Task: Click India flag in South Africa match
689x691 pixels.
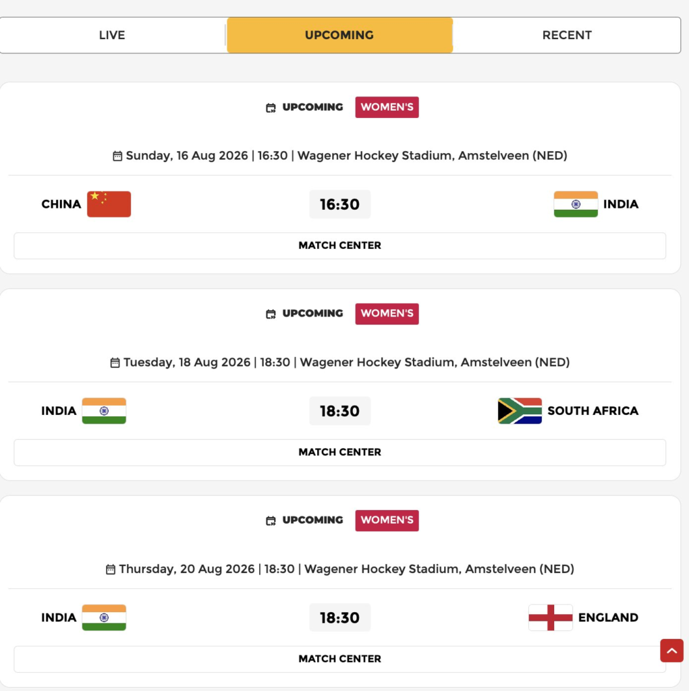Action: (104, 411)
